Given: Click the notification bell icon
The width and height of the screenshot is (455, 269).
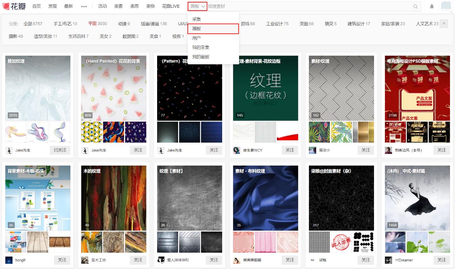Looking at the screenshot, I should (x=431, y=6).
